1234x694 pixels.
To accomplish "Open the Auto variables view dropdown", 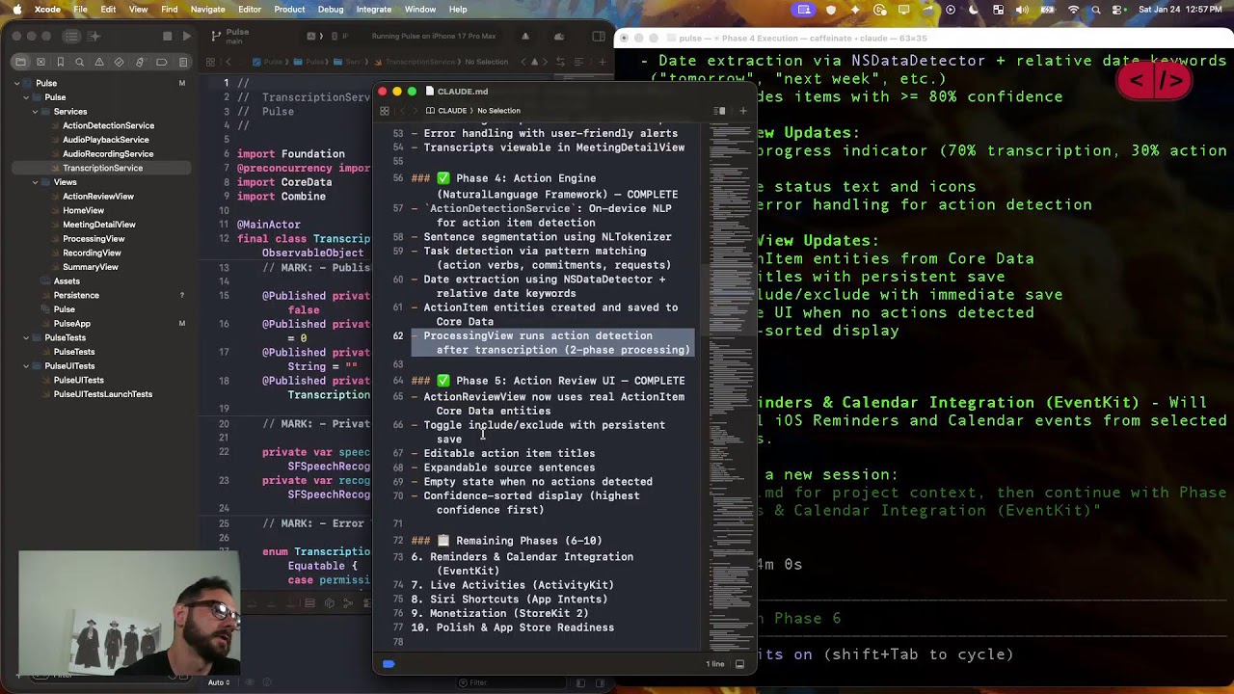I will click(x=219, y=682).
